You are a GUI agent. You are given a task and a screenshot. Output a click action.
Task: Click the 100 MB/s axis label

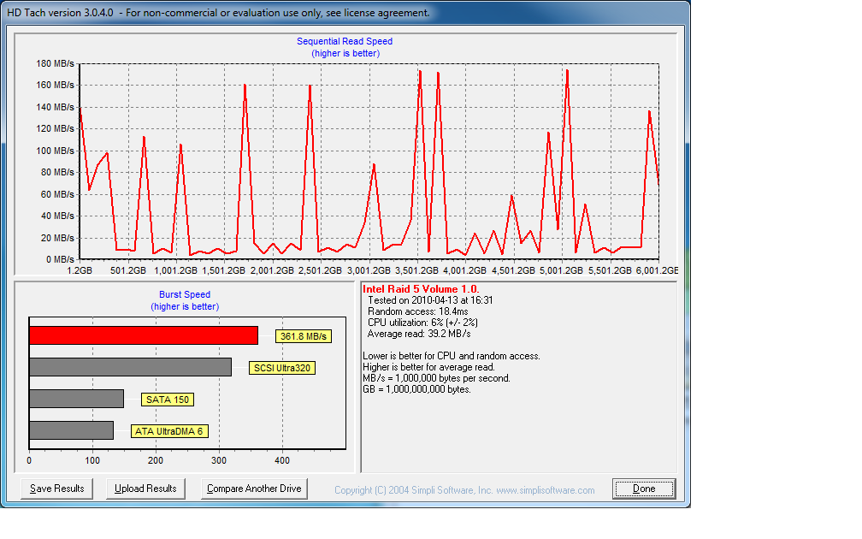[55, 151]
